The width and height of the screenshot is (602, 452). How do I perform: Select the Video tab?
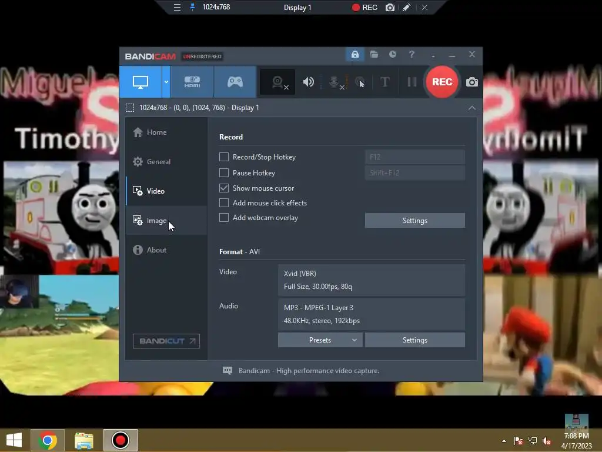166,191
